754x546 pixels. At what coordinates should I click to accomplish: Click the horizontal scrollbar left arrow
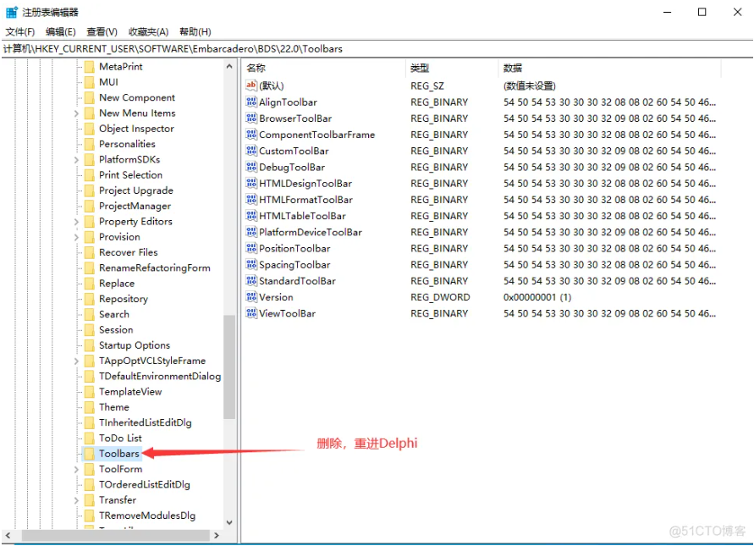point(8,535)
